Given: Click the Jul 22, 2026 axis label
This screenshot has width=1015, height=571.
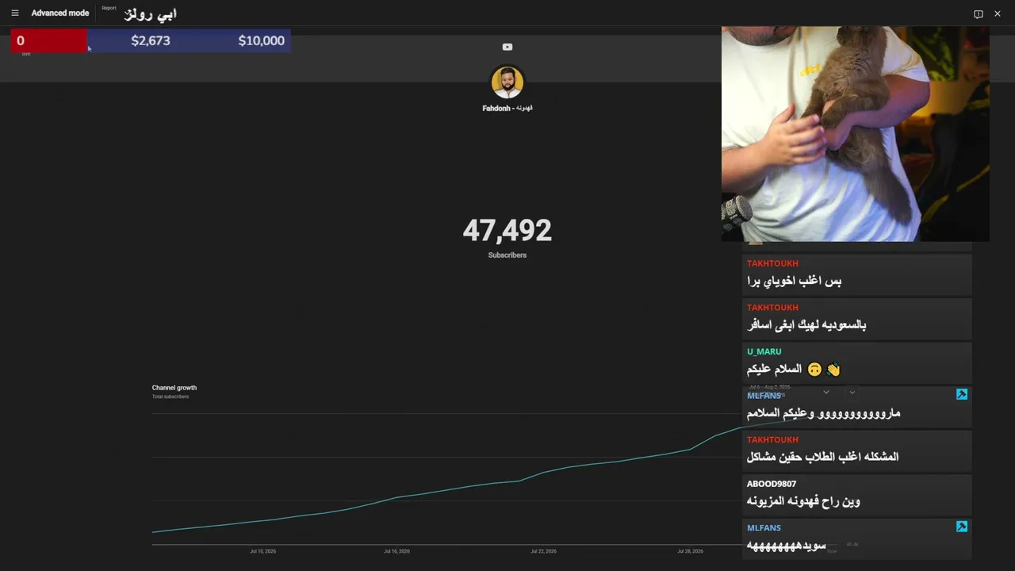Looking at the screenshot, I should 544,551.
